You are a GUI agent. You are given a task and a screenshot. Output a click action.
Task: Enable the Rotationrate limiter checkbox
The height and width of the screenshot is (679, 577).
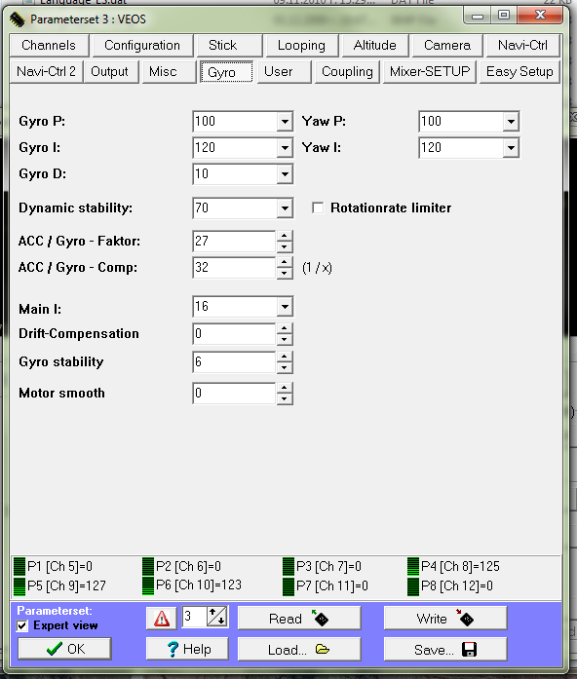coord(318,207)
